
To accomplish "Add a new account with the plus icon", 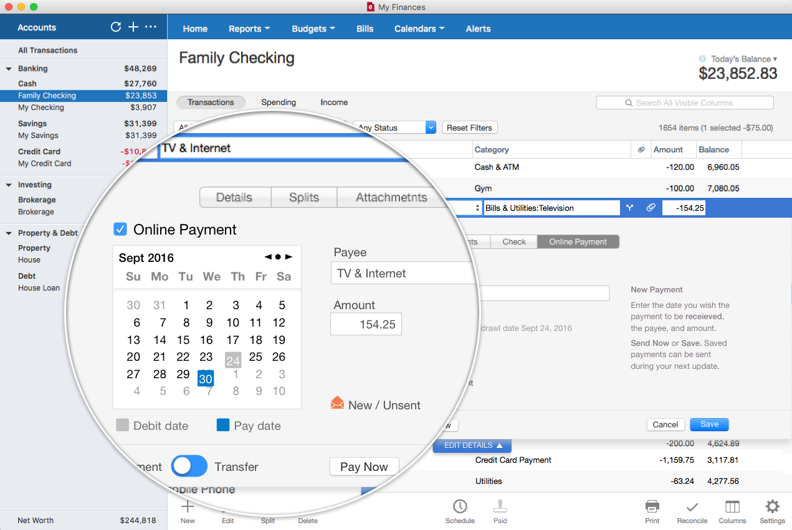I will (x=133, y=27).
